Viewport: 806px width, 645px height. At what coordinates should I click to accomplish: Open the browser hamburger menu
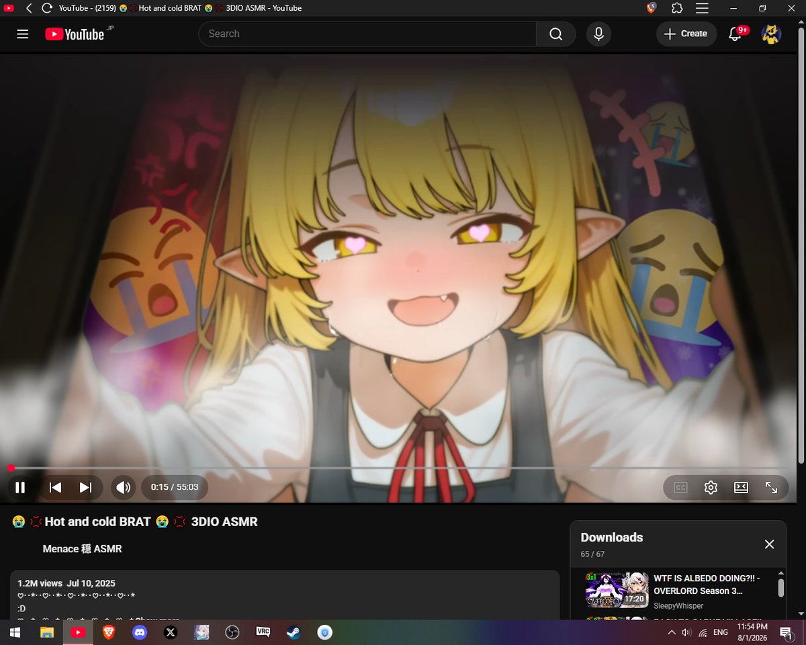[702, 8]
